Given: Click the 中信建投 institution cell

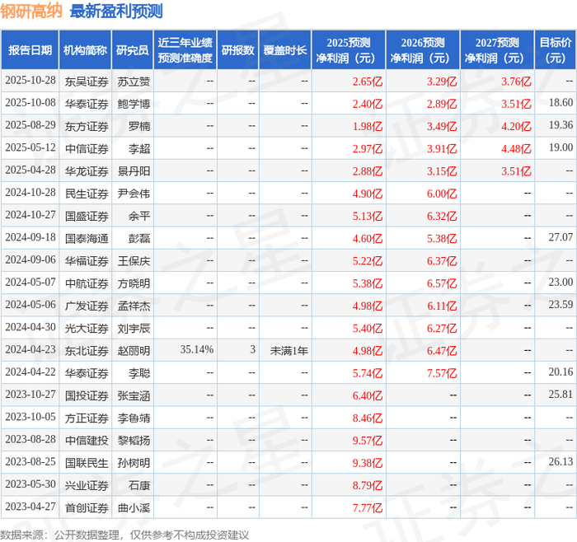Looking at the screenshot, I should coord(87,440).
